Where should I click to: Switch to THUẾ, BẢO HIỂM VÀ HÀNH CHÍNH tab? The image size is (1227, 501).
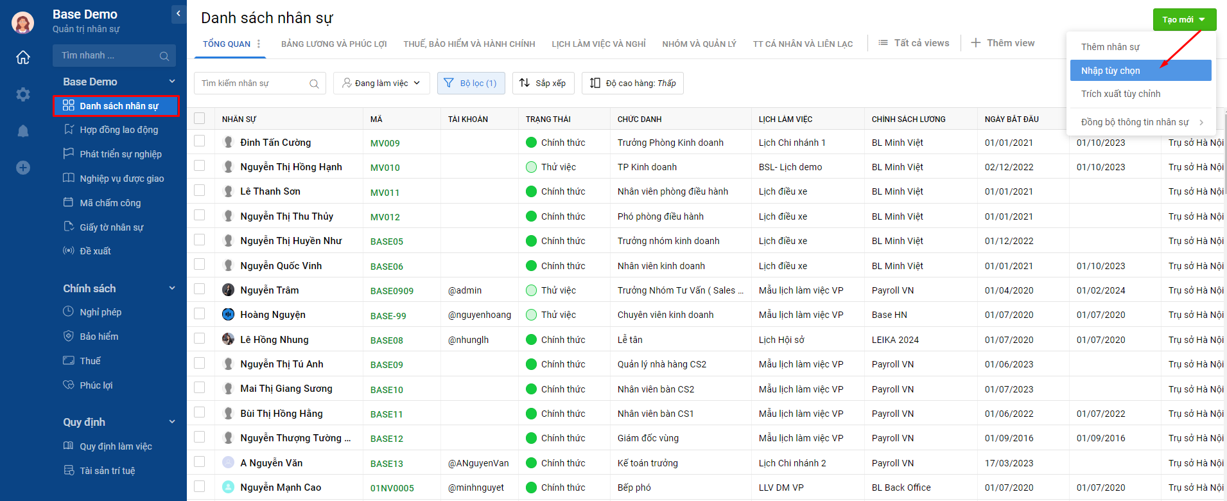point(469,44)
